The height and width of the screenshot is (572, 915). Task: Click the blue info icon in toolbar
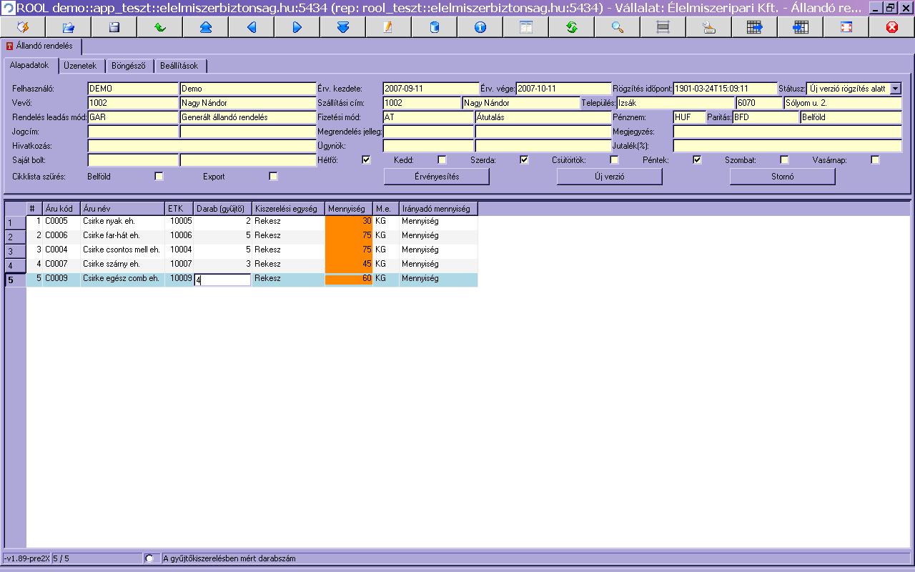tap(480, 27)
